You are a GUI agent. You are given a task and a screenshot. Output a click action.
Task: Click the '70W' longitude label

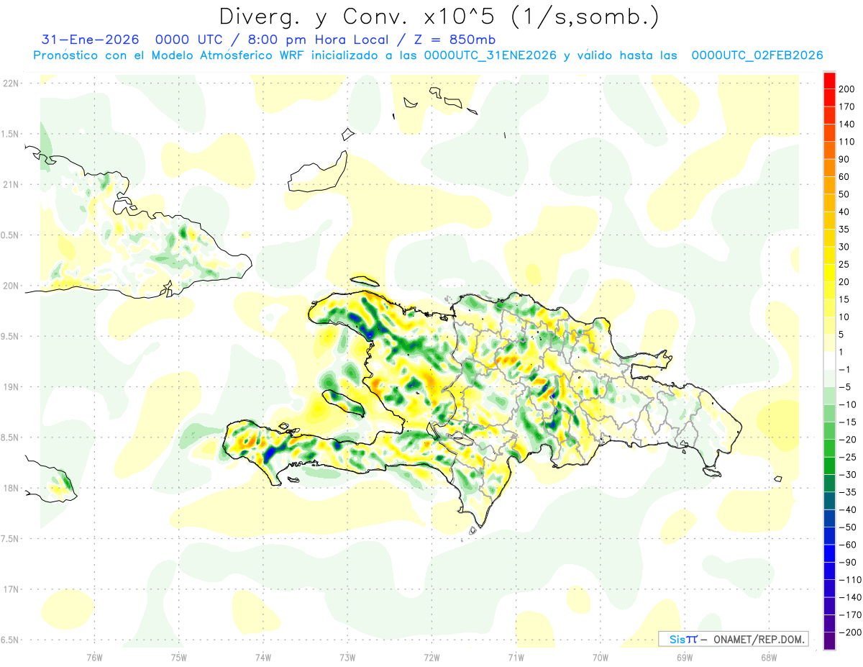point(600,657)
